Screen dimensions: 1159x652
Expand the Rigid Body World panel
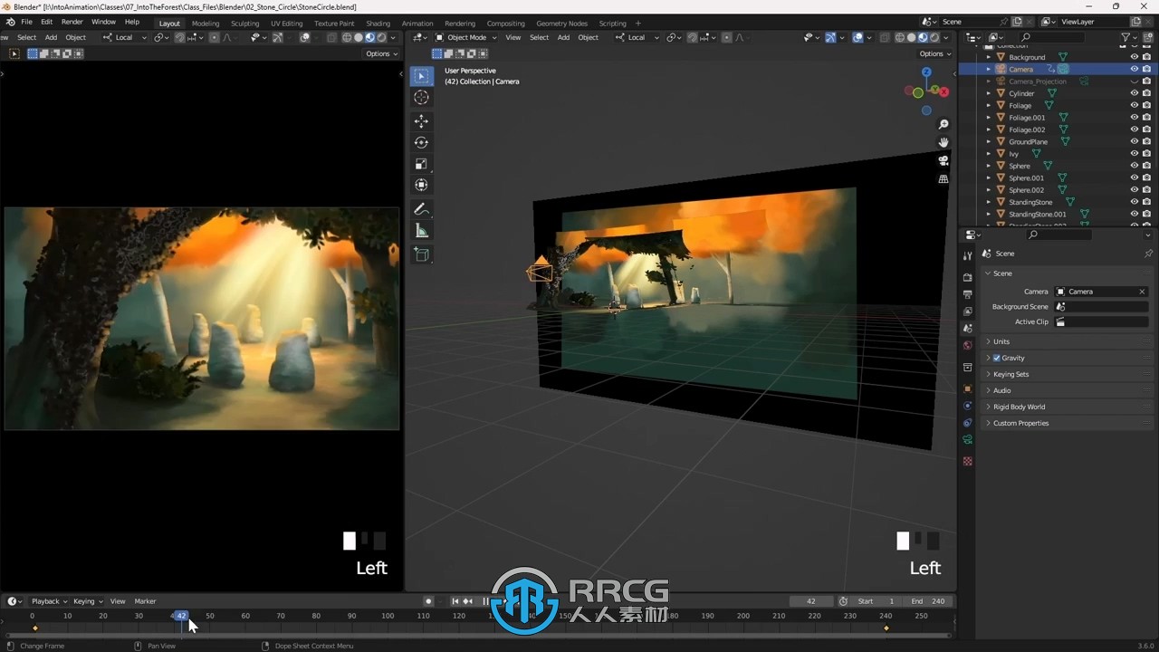(1066, 407)
